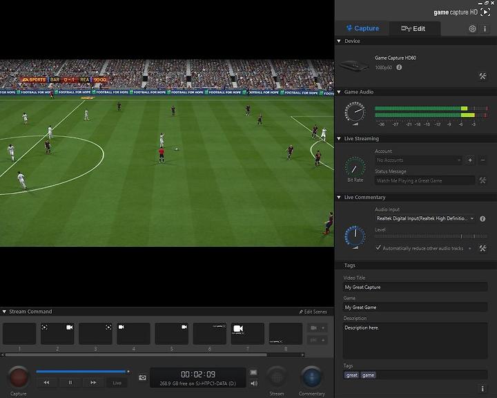Image resolution: width=497 pixels, height=398 pixels.
Task: Click the blue playback progress bar
Action: point(81,371)
